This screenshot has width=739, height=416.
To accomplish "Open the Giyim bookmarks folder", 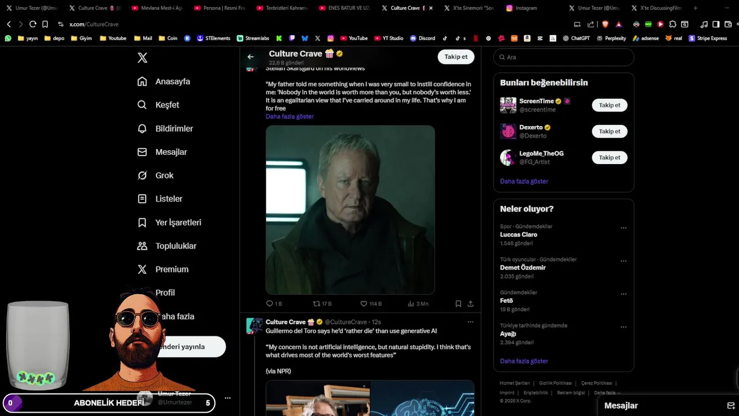I will [x=81, y=38].
